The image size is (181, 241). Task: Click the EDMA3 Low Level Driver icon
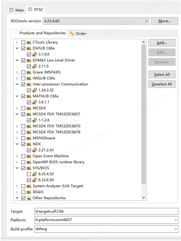pyautogui.click(x=29, y=60)
